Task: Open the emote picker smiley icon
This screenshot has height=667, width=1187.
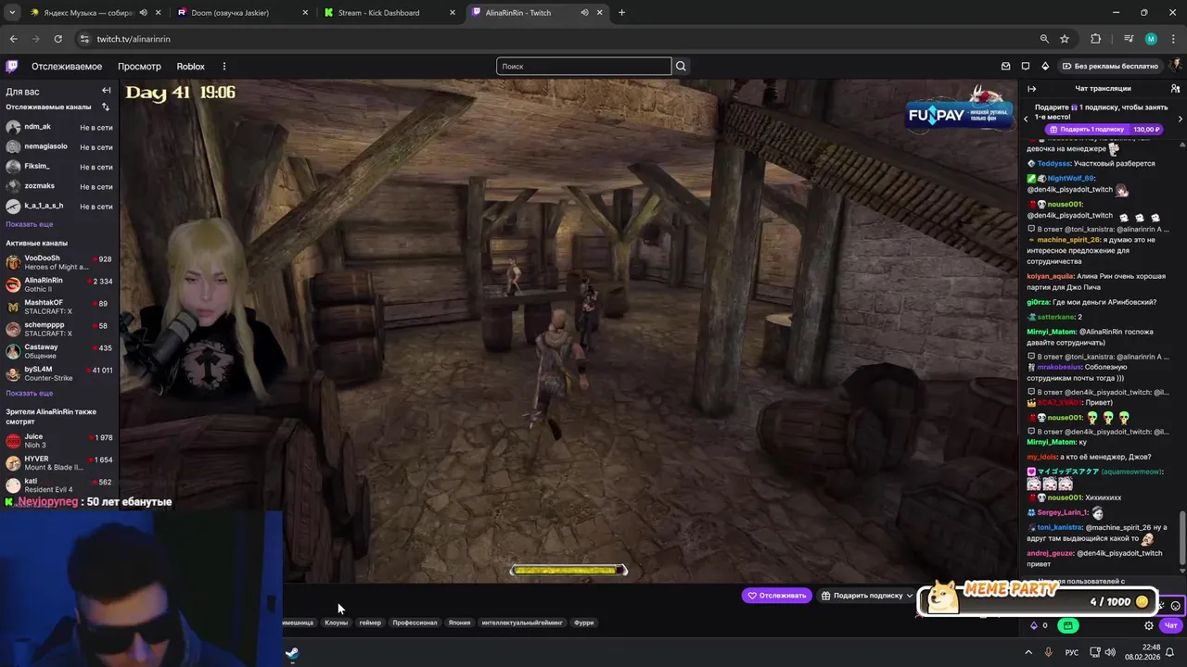Action: pyautogui.click(x=1175, y=605)
